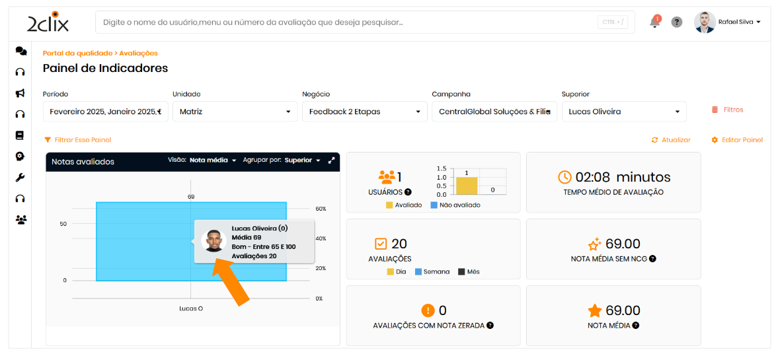Expand the Negócio dropdown Feedback 2 Etapas
This screenshot has height=356, width=776.
click(364, 112)
